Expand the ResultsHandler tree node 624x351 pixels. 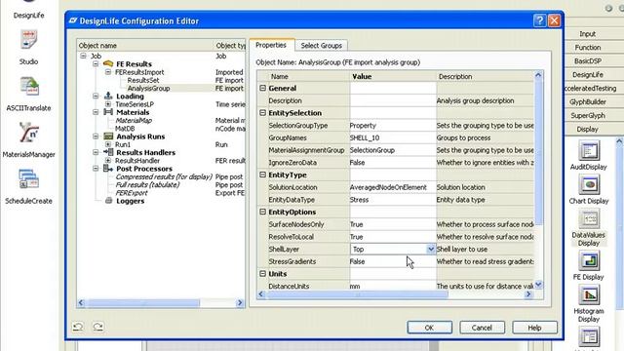108,160
